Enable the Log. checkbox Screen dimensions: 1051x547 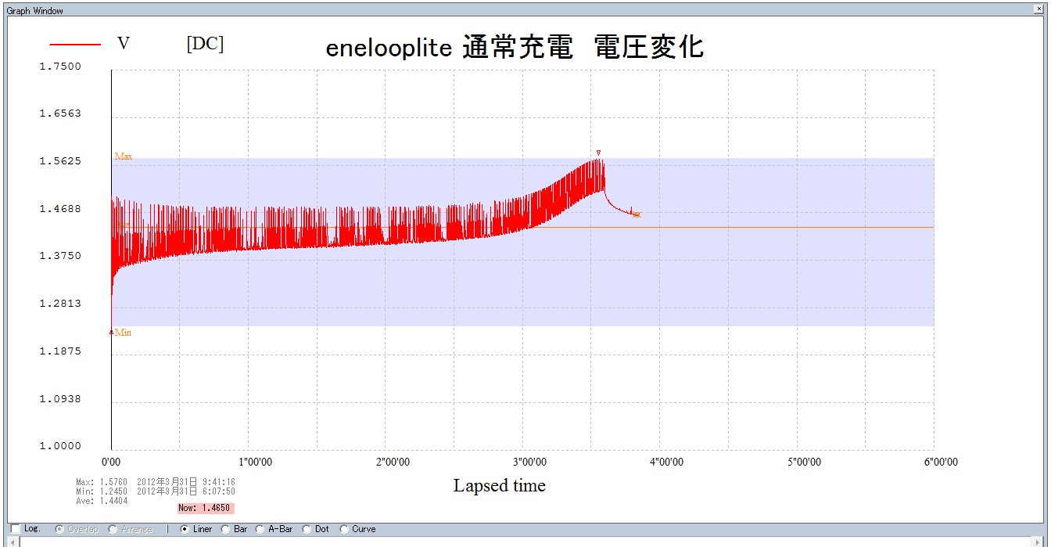[16, 529]
